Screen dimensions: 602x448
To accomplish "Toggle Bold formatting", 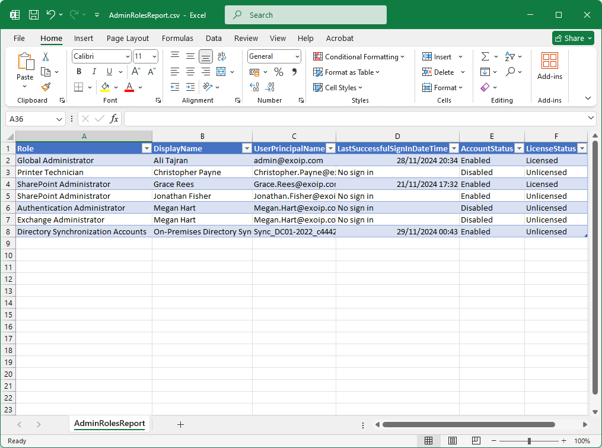I will (78, 72).
